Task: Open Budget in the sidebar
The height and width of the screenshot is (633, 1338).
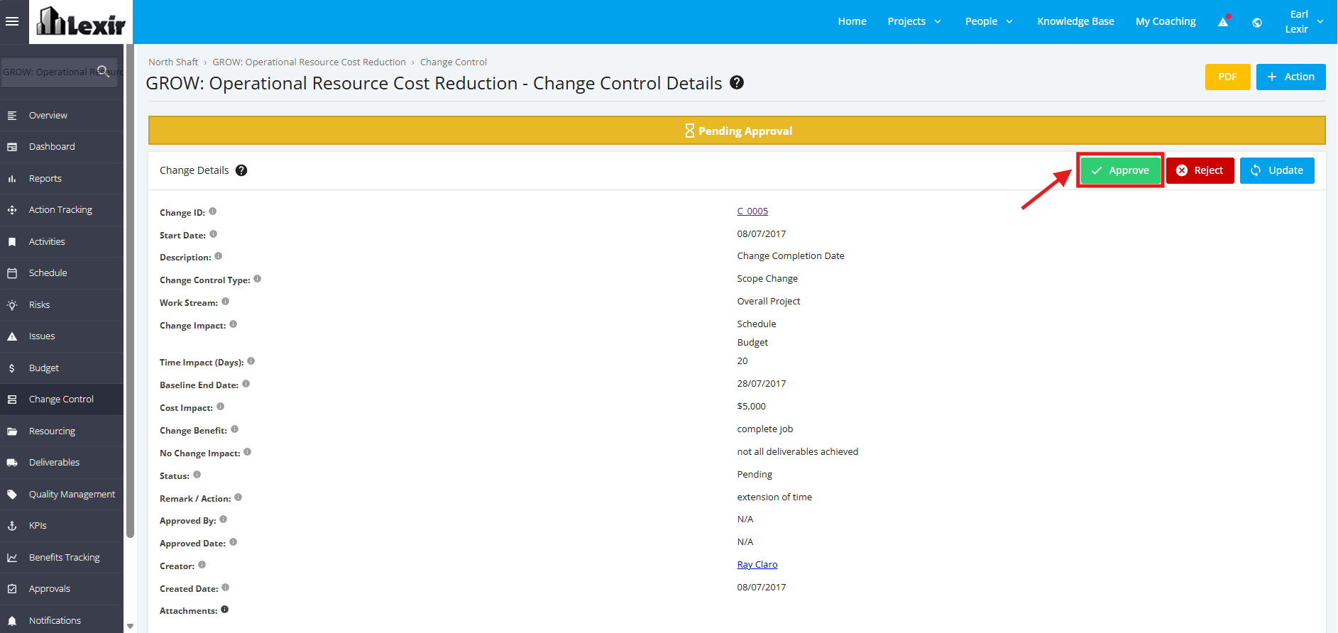Action: point(62,368)
